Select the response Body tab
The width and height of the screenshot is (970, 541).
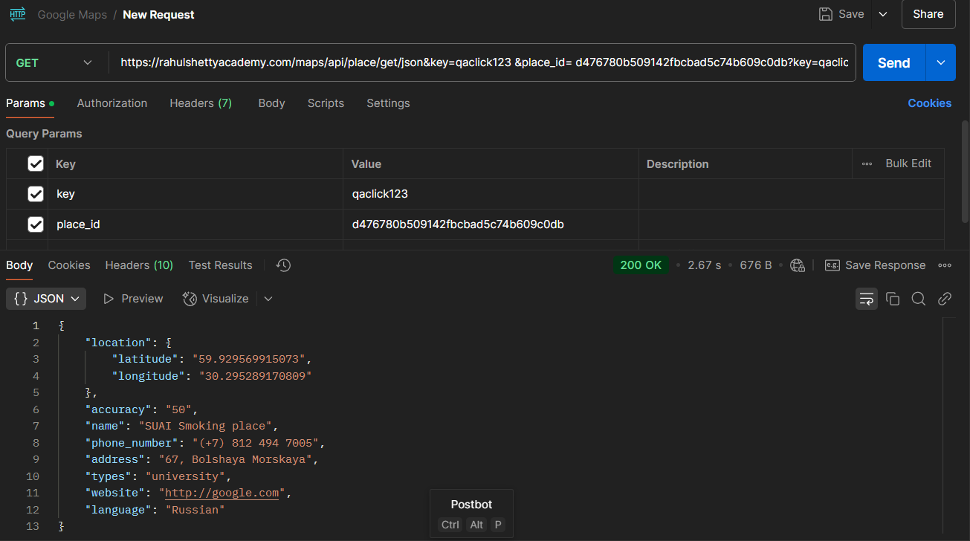(19, 265)
